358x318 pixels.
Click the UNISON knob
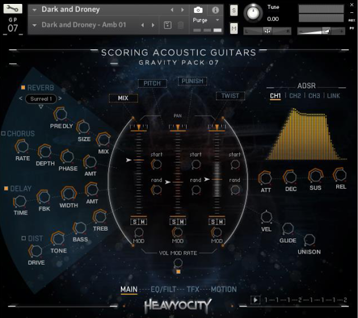(309, 240)
